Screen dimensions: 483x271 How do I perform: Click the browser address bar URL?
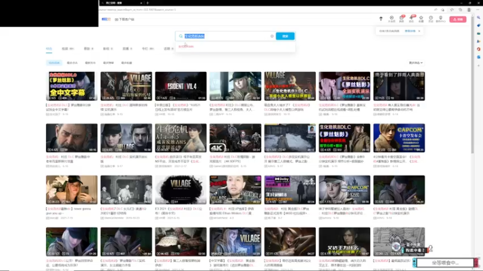pyautogui.click(x=138, y=10)
